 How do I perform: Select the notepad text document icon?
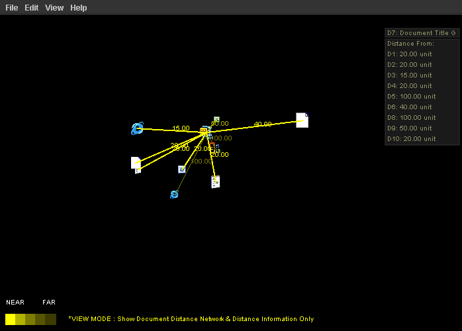(x=215, y=181)
